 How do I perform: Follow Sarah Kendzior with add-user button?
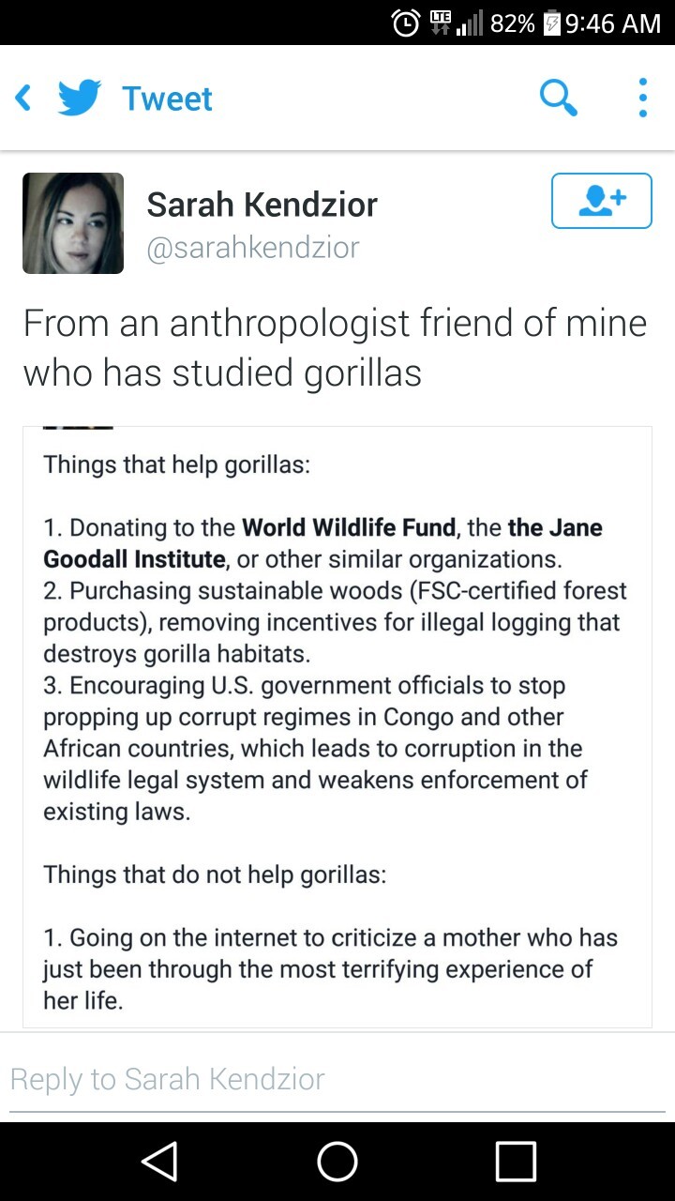[x=601, y=201]
